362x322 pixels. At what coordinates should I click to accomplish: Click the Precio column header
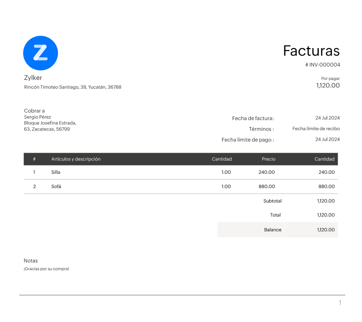[268, 159]
